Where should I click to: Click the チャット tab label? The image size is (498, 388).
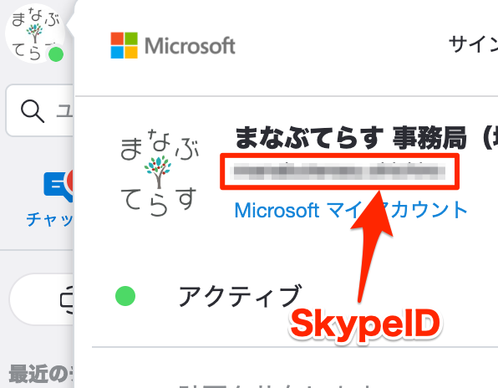click(x=50, y=219)
